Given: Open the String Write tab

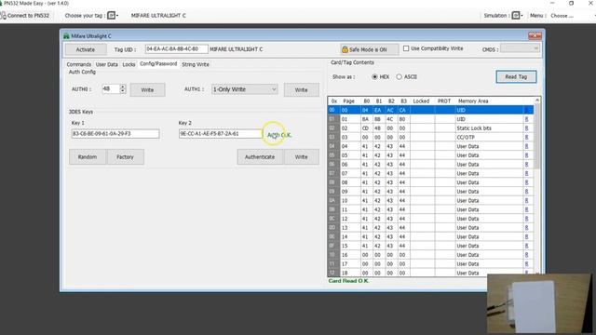Looking at the screenshot, I should [196, 64].
